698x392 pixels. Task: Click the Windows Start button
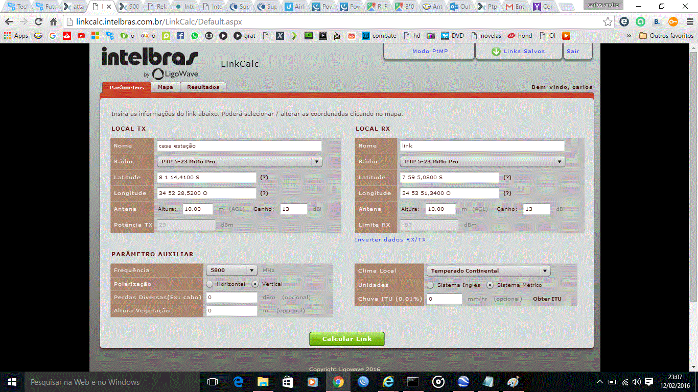click(12, 382)
